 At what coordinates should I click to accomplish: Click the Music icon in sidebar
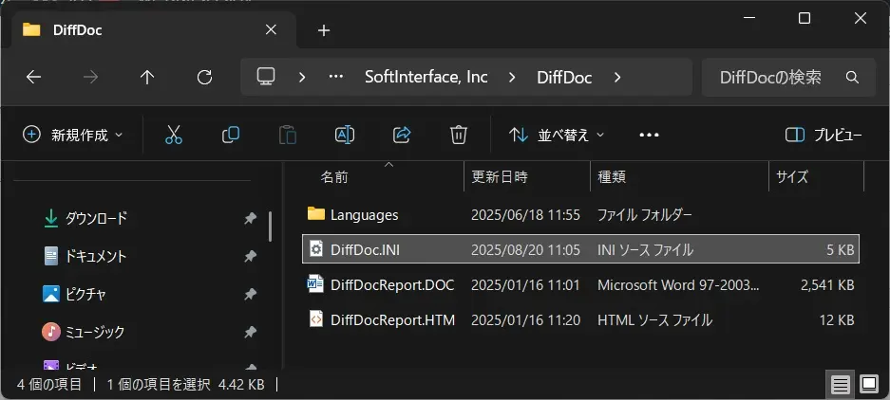click(51, 332)
